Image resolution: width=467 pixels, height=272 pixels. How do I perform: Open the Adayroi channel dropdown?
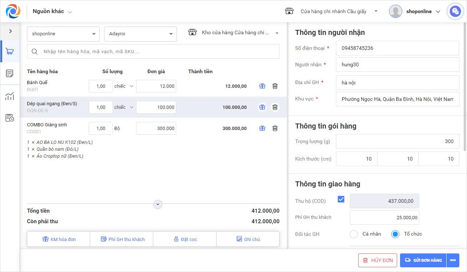pyautogui.click(x=140, y=34)
